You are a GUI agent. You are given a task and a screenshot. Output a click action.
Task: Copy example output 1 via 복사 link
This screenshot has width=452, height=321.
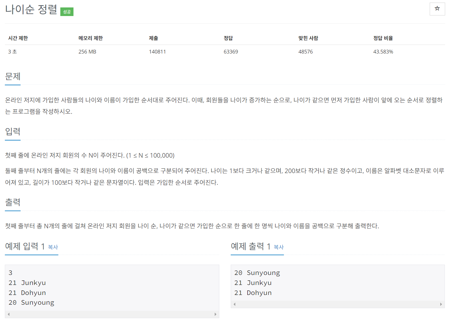(x=279, y=247)
